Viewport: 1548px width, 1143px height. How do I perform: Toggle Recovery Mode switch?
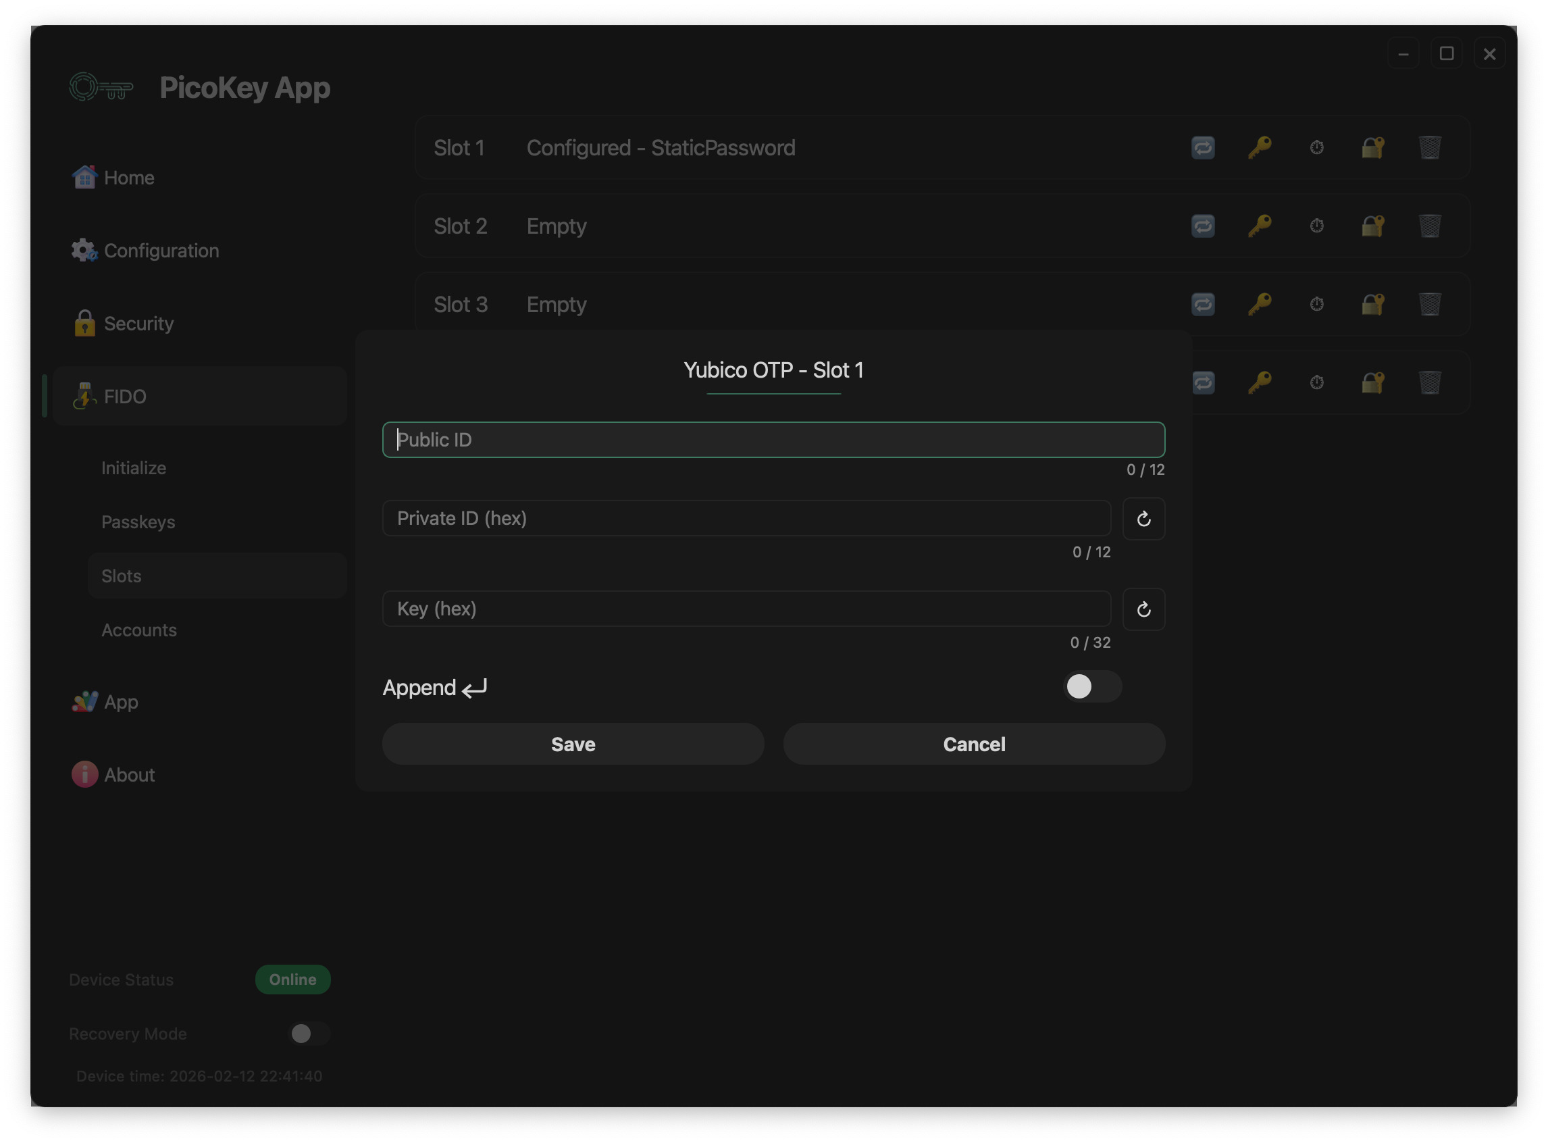pyautogui.click(x=309, y=1033)
